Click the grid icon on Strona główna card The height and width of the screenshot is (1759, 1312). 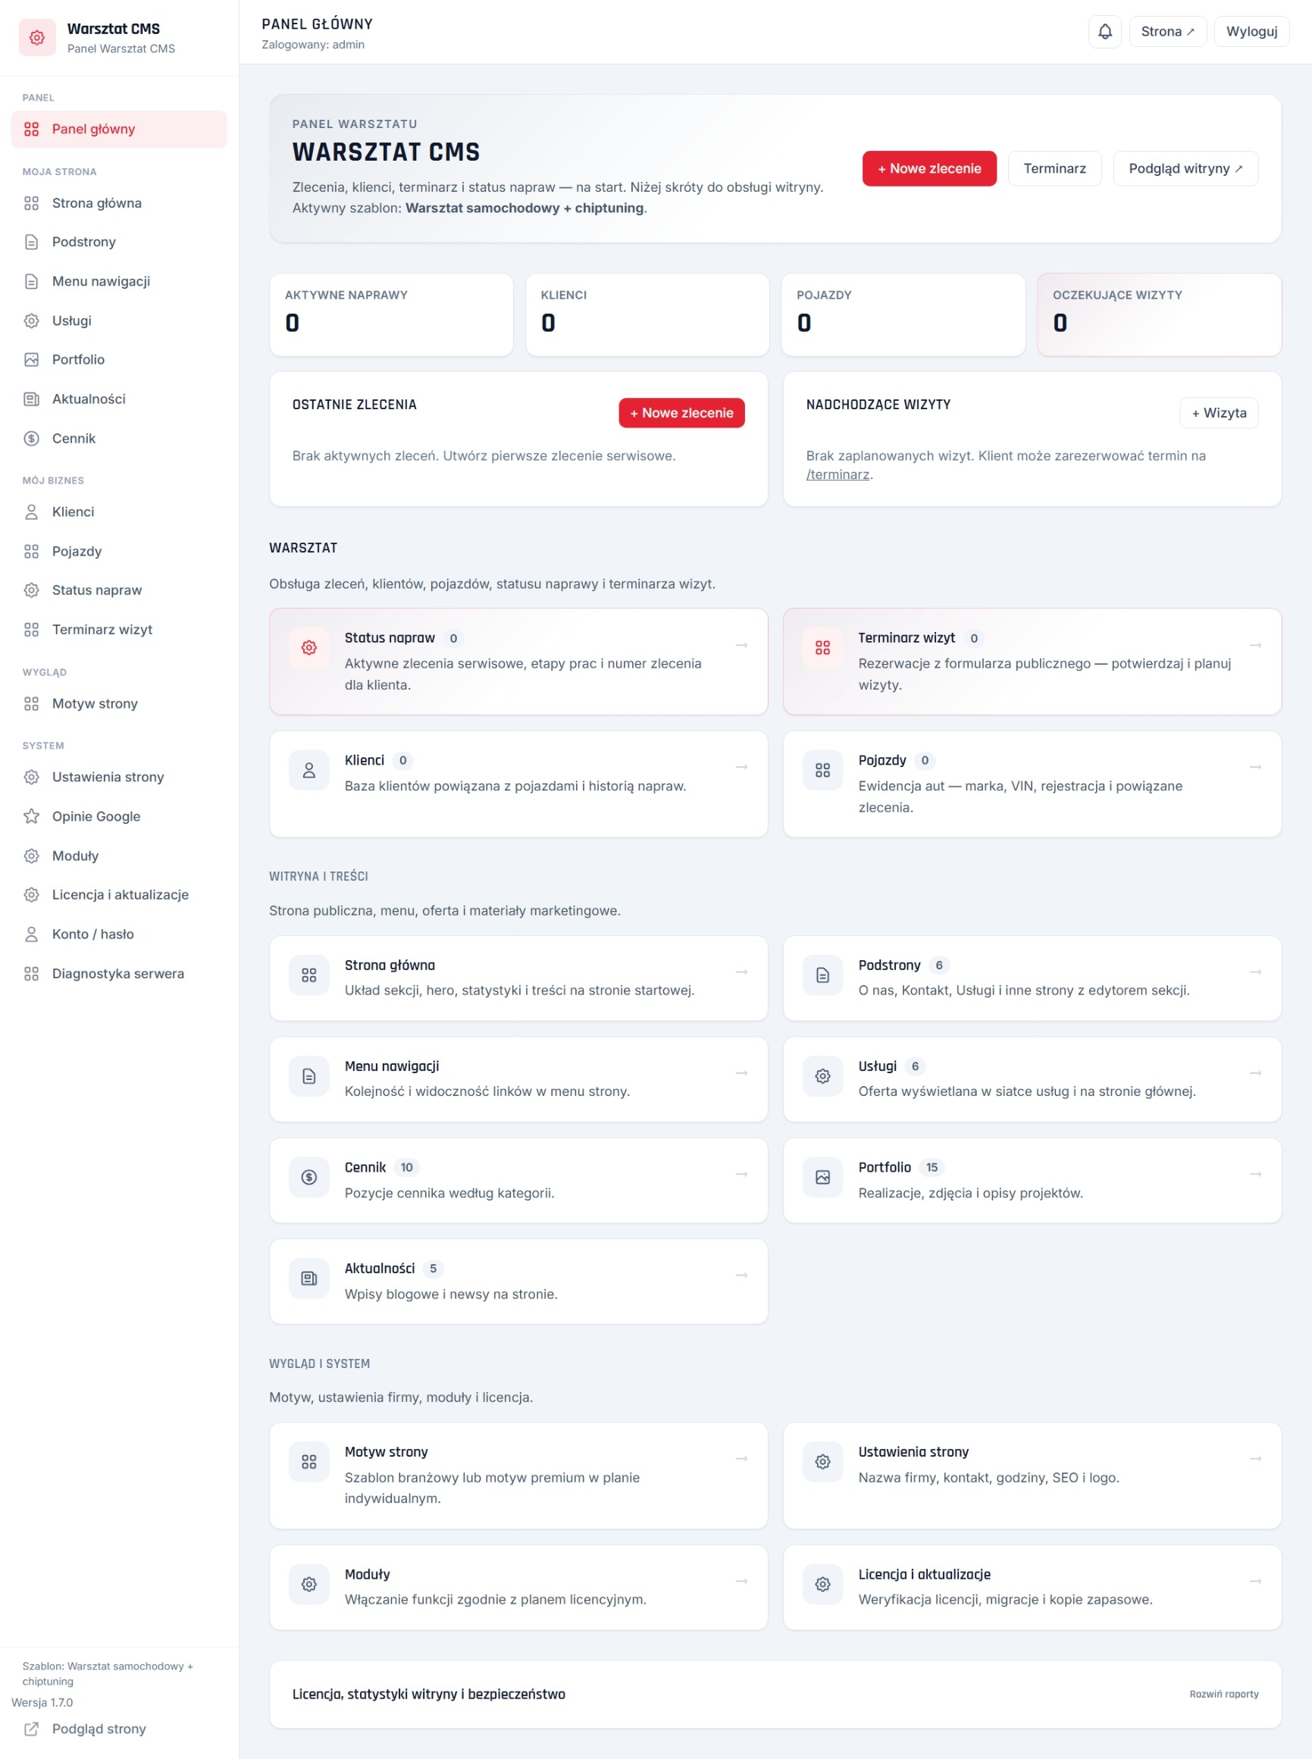pyautogui.click(x=309, y=975)
